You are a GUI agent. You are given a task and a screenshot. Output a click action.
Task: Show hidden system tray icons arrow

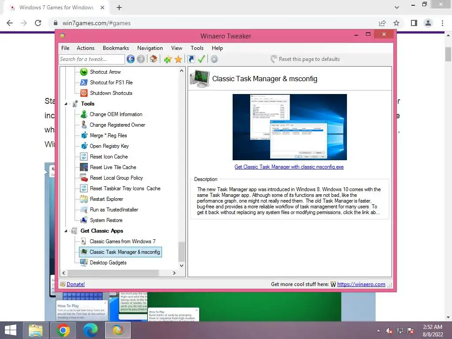pyautogui.click(x=378, y=331)
